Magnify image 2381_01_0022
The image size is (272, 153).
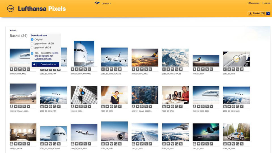pos(177,144)
